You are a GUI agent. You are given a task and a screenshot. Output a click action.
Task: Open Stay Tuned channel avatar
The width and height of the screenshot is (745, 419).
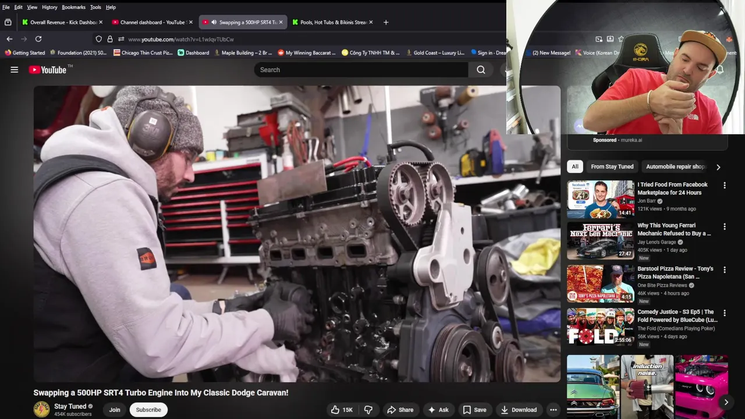pos(41,410)
